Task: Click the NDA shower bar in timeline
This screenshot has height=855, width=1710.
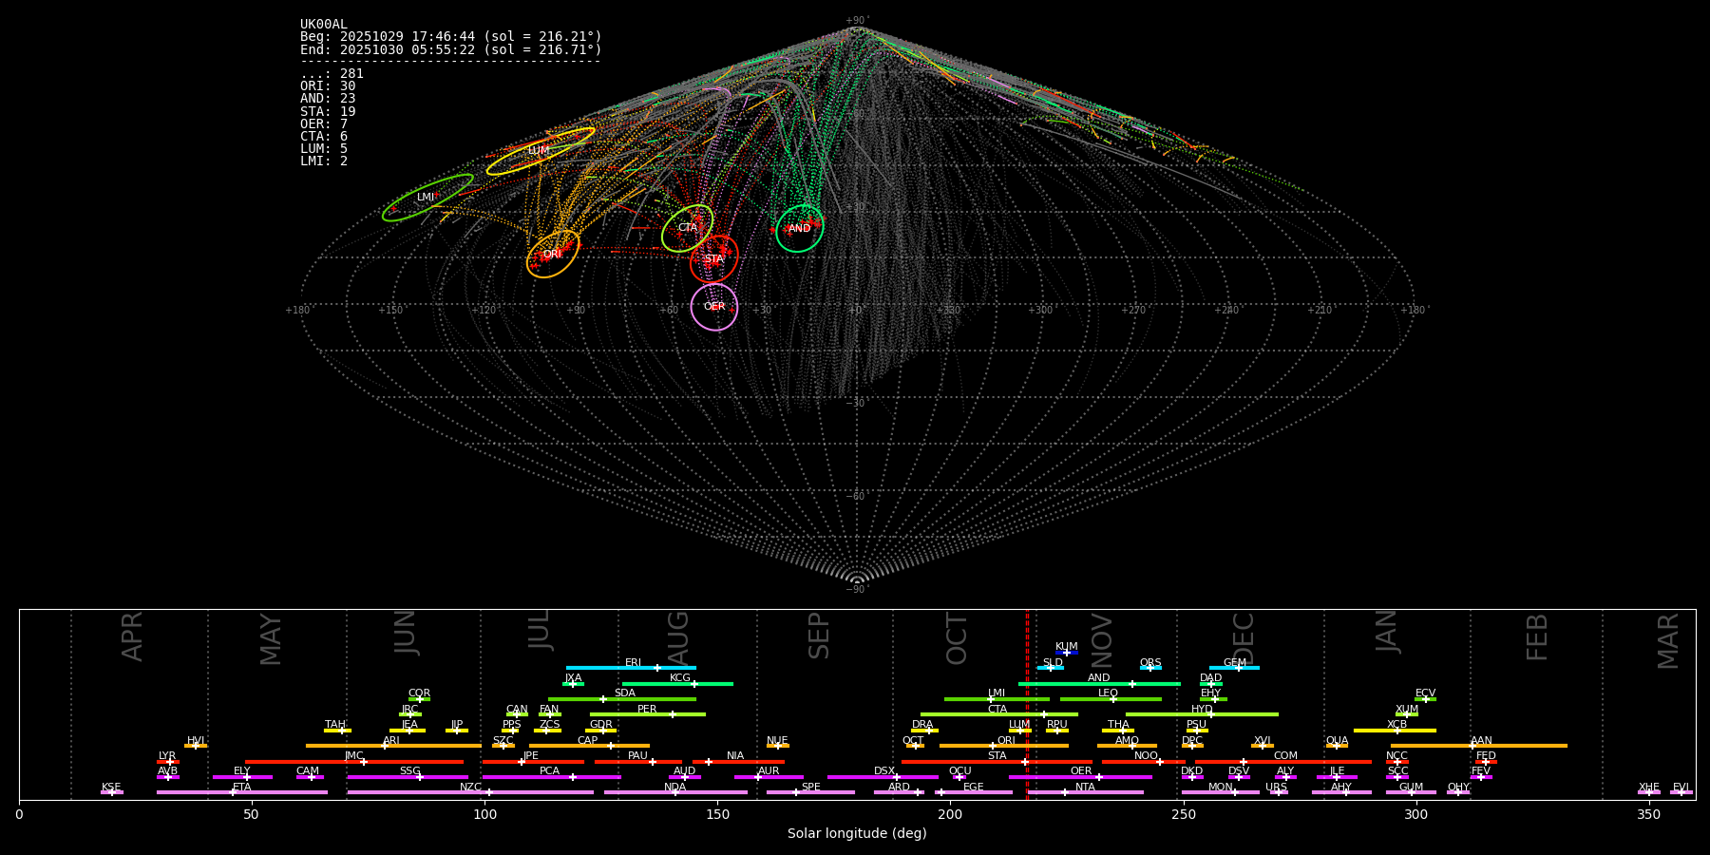Action: 675,792
